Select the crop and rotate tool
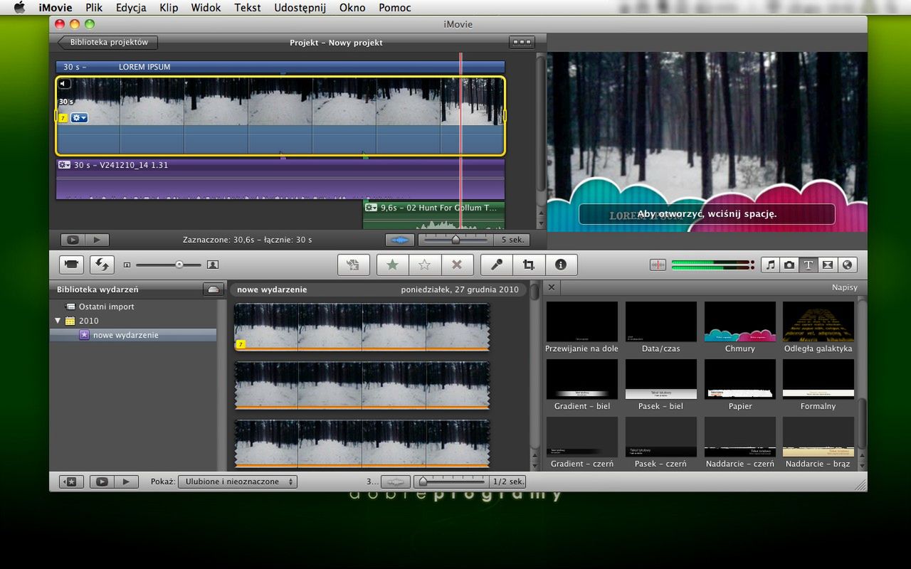Image resolution: width=911 pixels, height=569 pixels. [529, 265]
